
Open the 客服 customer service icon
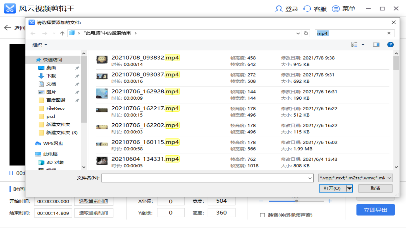pyautogui.click(x=307, y=9)
